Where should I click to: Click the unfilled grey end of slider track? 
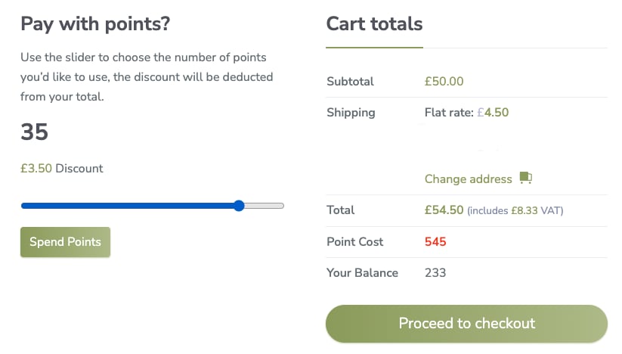(265, 206)
